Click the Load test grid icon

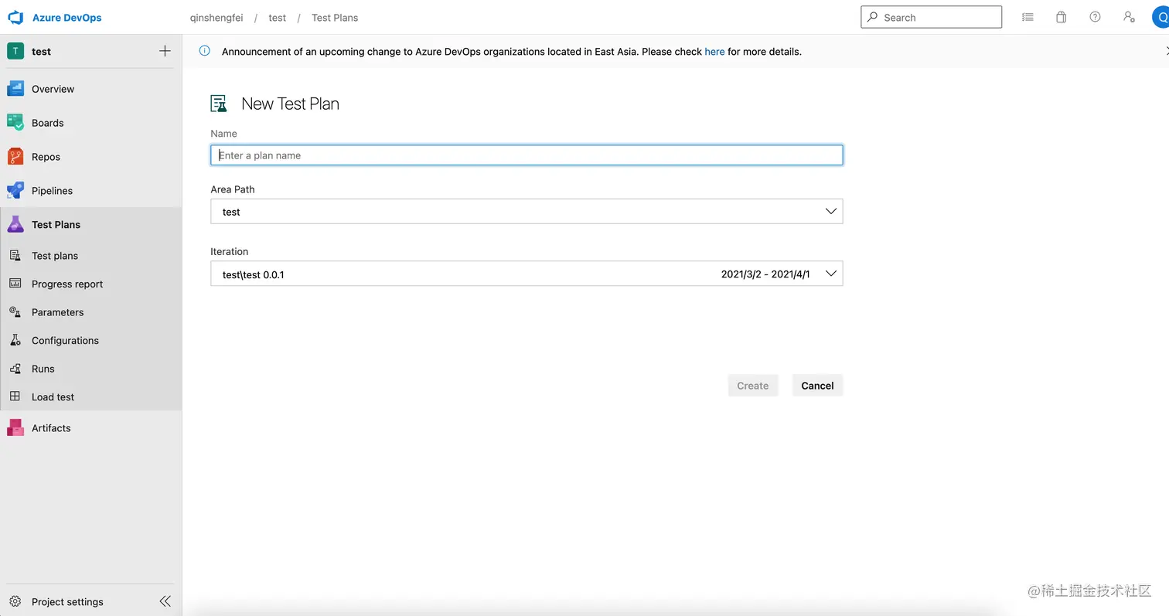point(15,396)
